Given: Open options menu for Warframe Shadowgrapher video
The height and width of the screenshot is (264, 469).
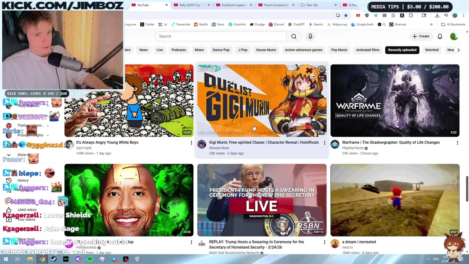Looking at the screenshot, I should coord(457,143).
